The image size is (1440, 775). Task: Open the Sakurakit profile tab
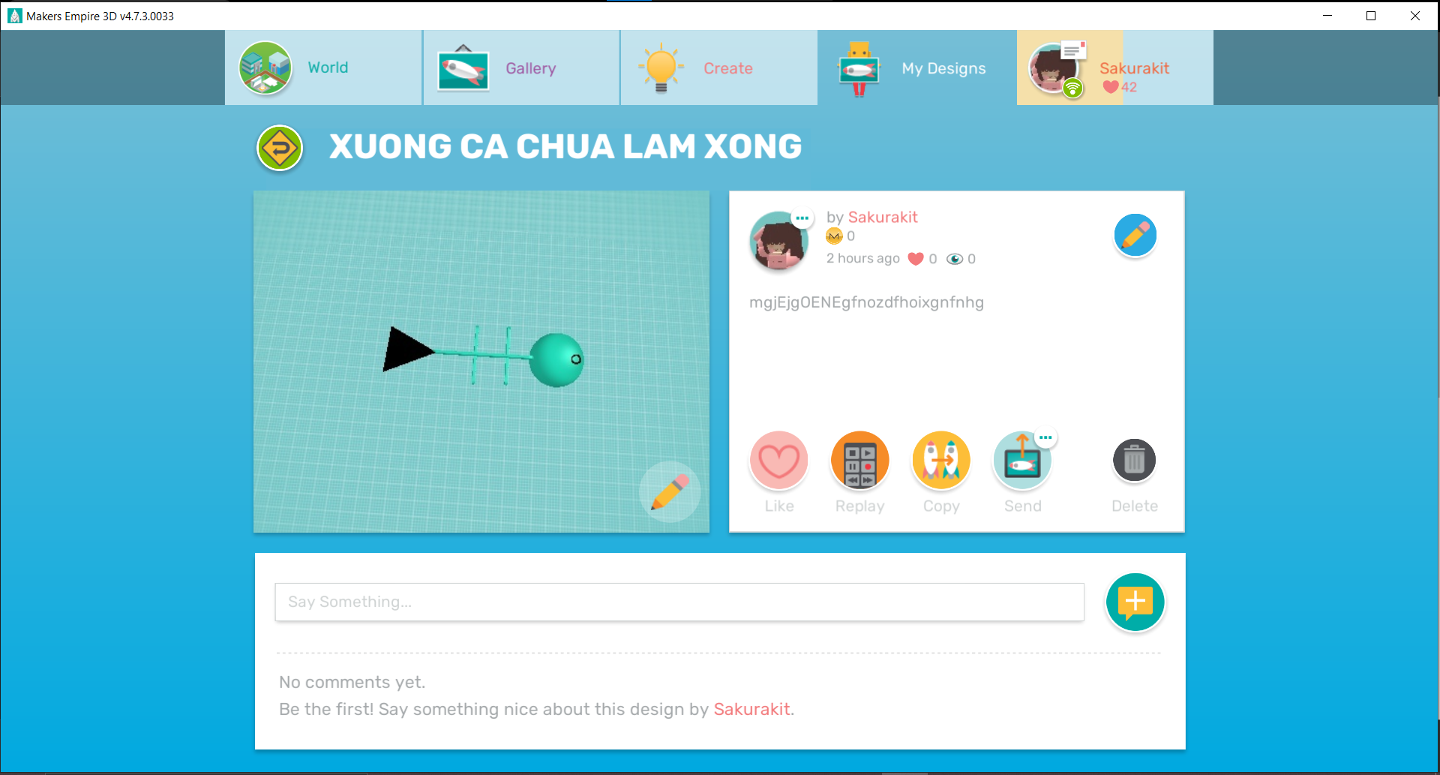1115,68
